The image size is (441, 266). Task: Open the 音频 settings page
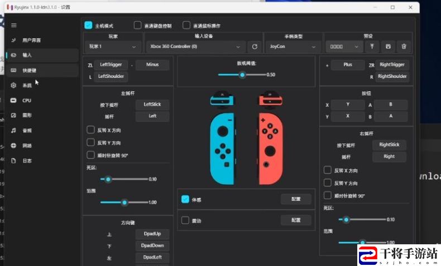(x=42, y=130)
